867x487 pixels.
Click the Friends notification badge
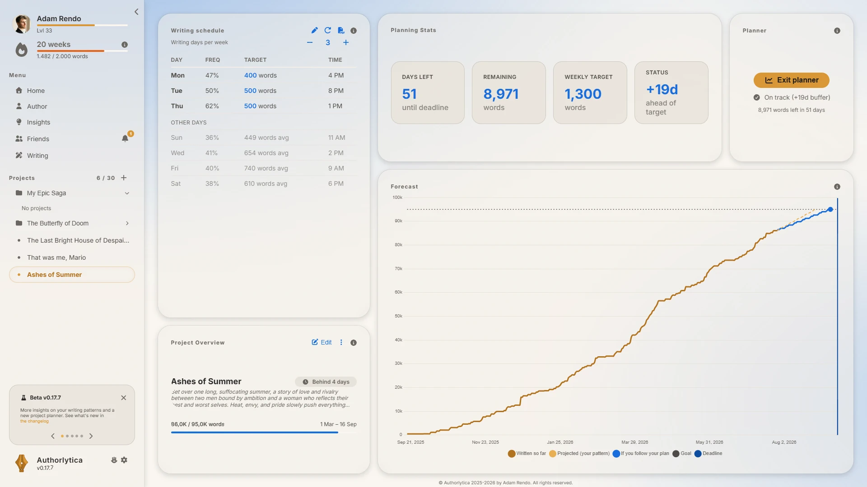click(x=131, y=133)
